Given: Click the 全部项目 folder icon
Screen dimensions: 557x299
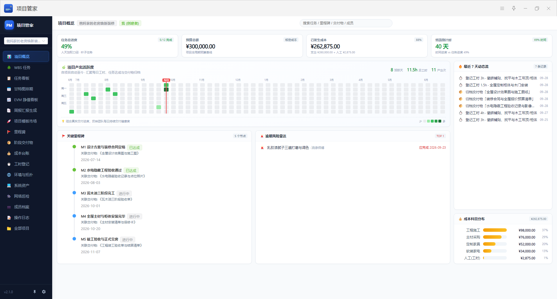Looking at the screenshot, I should tap(9, 228).
